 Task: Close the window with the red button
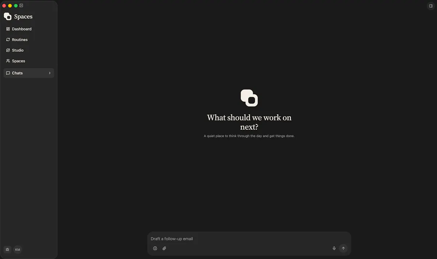(x=4, y=6)
